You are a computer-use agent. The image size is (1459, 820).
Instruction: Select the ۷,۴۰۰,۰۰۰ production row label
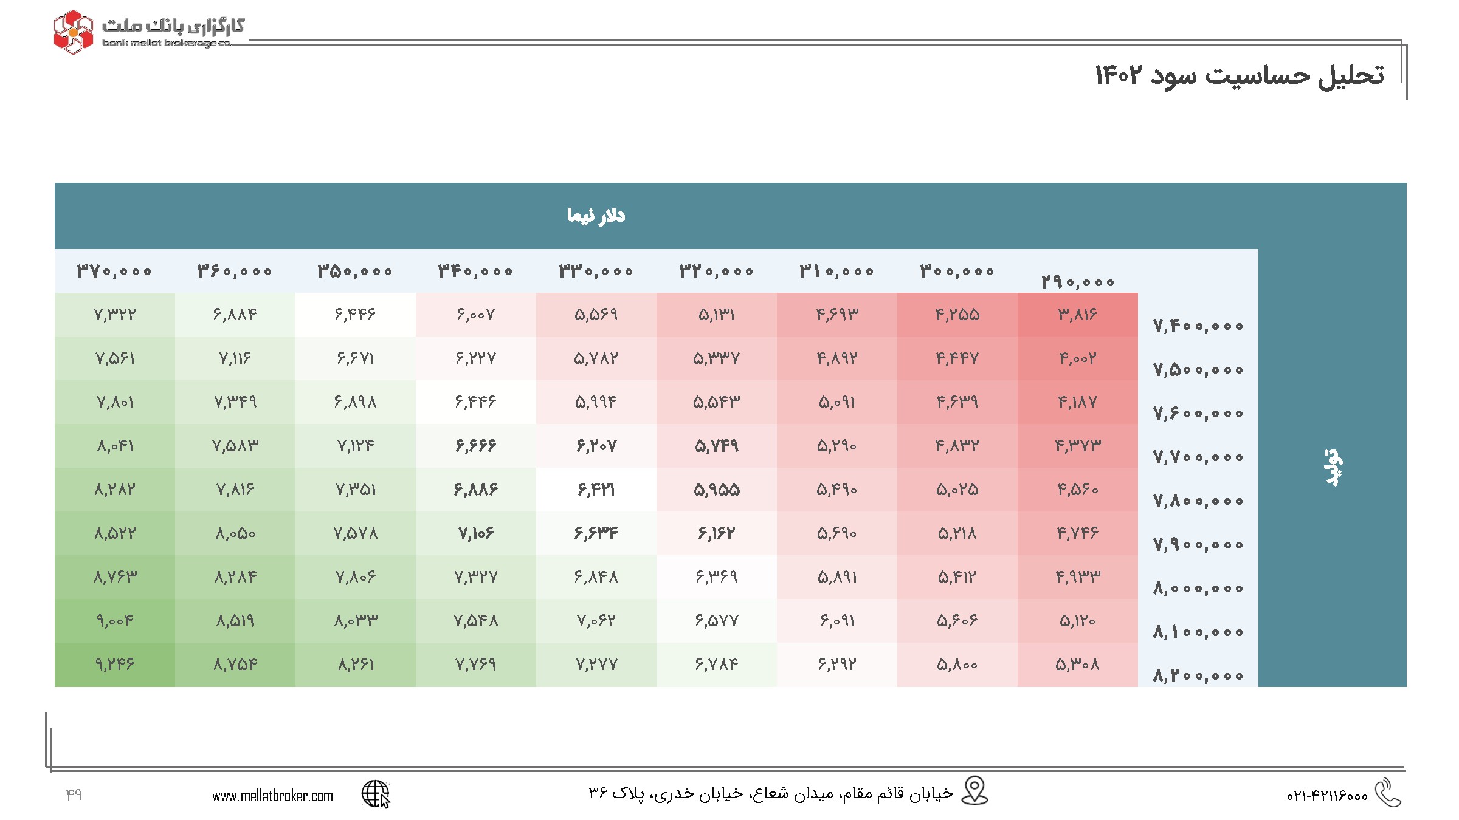[1198, 326]
